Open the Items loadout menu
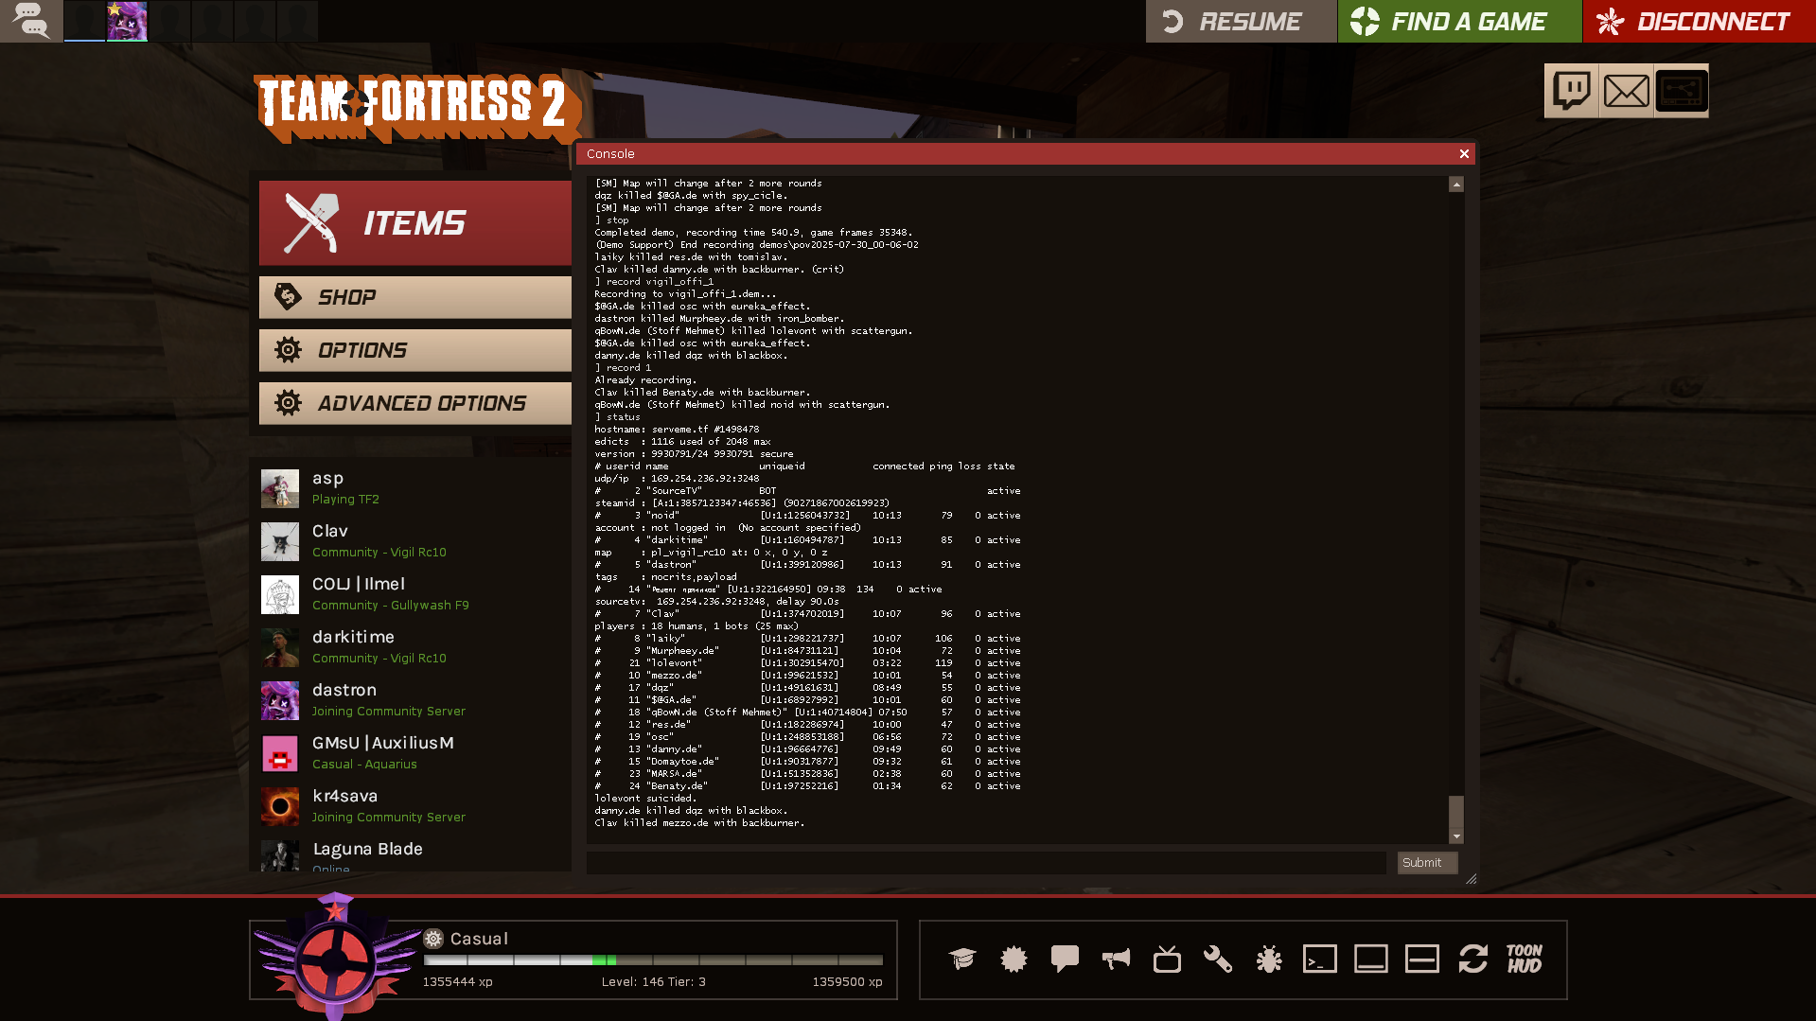This screenshot has width=1816, height=1021. click(415, 223)
